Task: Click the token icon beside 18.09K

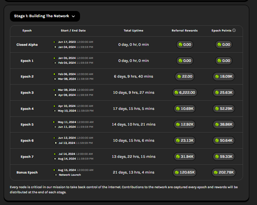Action: 217,77
